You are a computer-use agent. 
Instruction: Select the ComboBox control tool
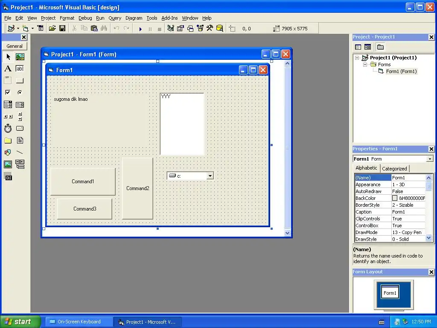coord(8,105)
